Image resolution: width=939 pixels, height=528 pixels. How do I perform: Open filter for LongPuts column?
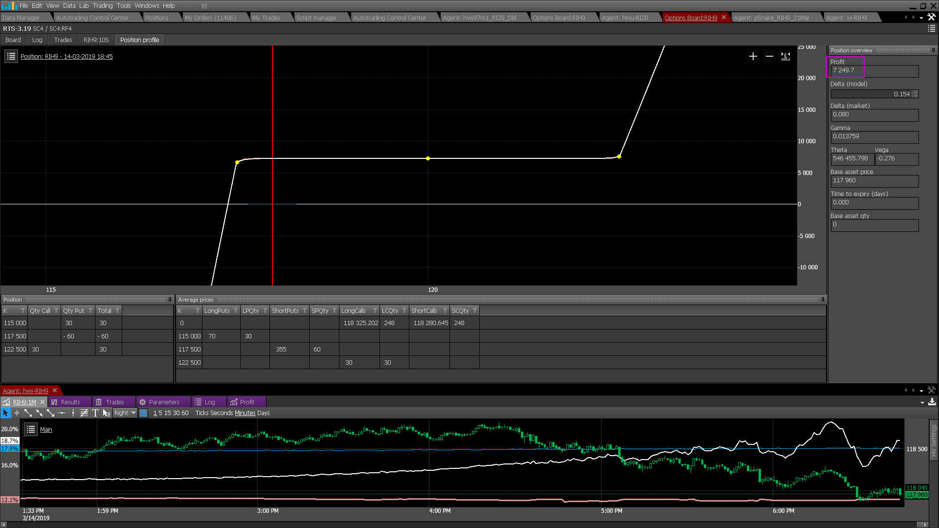pyautogui.click(x=236, y=311)
